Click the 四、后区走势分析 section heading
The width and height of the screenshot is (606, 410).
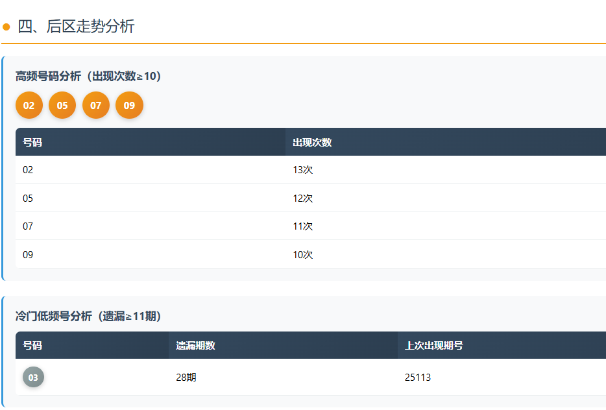[x=76, y=27]
